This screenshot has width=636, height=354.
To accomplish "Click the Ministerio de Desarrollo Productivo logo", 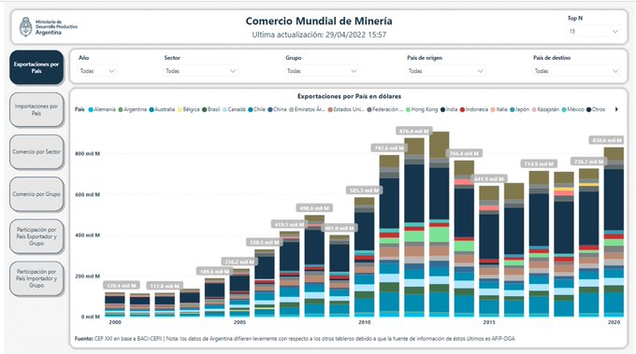I will click(49, 27).
